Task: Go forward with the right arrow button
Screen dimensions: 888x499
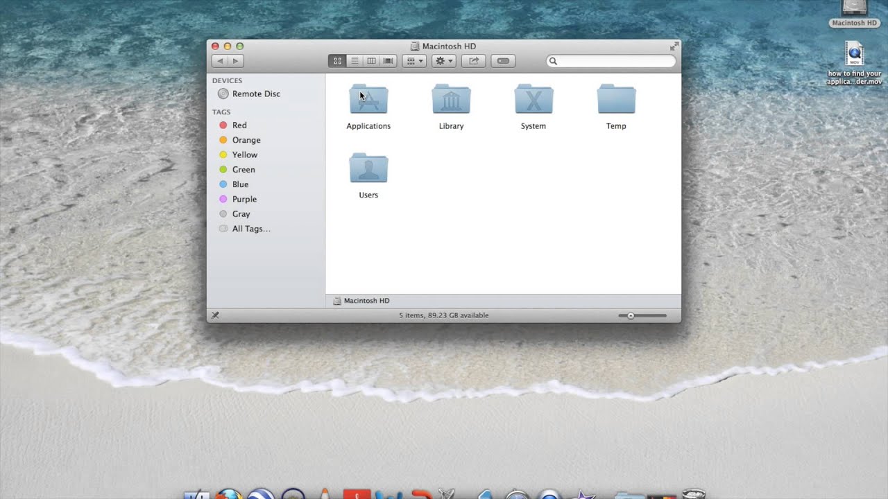Action: coord(235,61)
